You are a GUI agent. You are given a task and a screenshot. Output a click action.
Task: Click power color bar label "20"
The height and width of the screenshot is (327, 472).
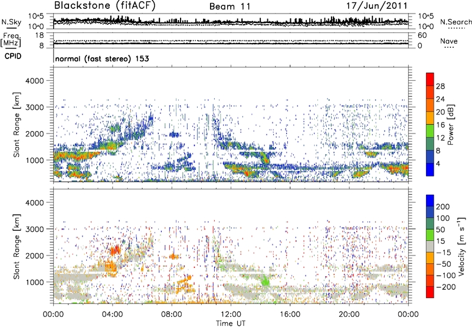pos(440,112)
